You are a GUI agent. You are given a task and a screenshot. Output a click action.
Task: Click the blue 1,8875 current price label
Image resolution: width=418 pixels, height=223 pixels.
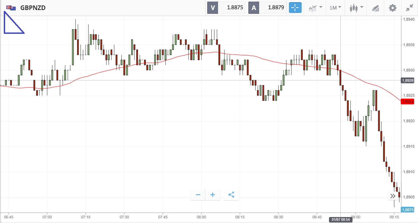click(407, 210)
